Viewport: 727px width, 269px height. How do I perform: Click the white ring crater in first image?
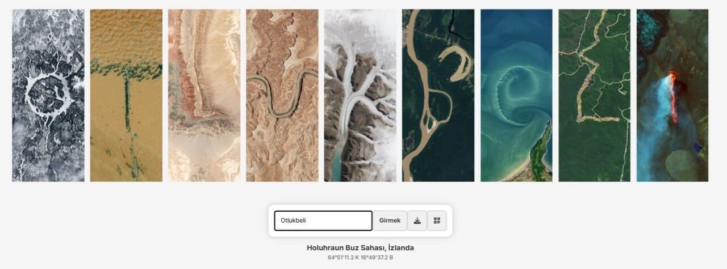(x=48, y=96)
